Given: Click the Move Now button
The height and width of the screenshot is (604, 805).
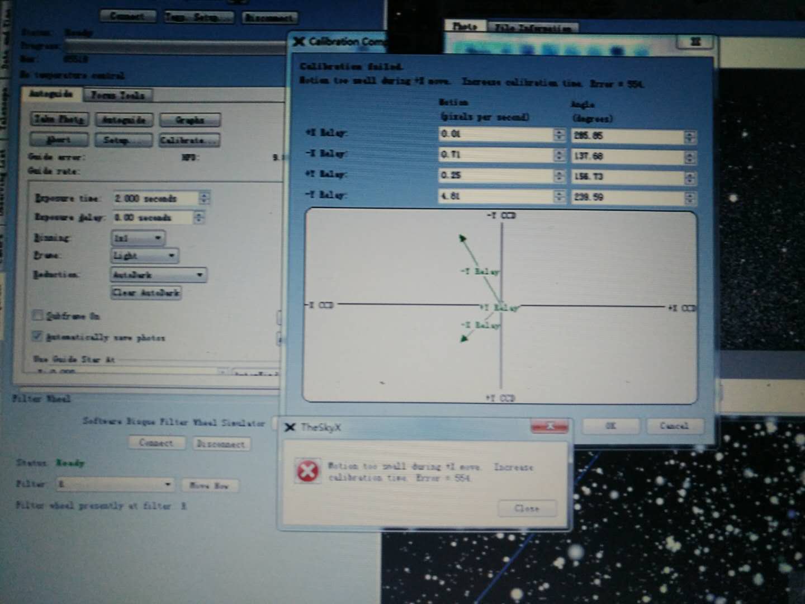Looking at the screenshot, I should point(210,485).
